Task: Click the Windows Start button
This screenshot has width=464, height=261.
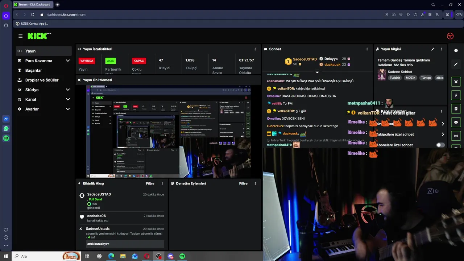Action: tap(6, 256)
